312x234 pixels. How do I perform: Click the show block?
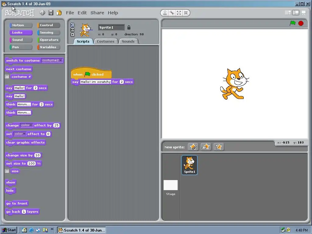[x=11, y=183]
